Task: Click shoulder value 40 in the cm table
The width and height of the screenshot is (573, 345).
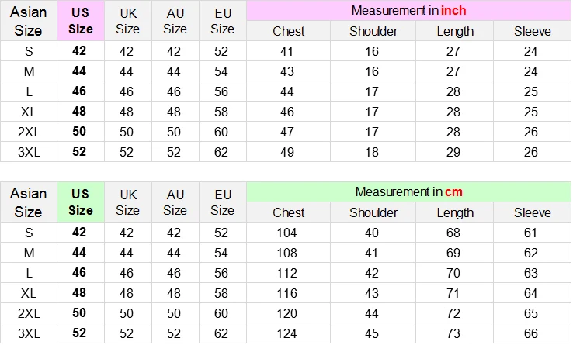Action: (x=372, y=233)
